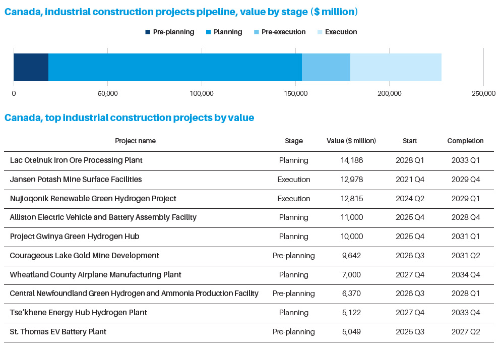Image resolution: width=503 pixels, height=352 pixels.
Task: Open Lac Otelnuk Iron Ore Processing Plant row
Action: pos(76,160)
